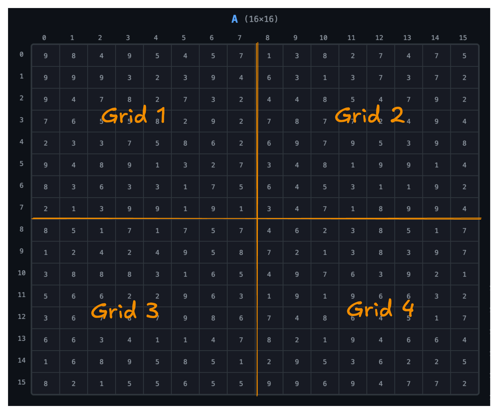The height and width of the screenshot is (414, 498).
Task: Click the (16×16) dimension label
Action: click(x=261, y=19)
